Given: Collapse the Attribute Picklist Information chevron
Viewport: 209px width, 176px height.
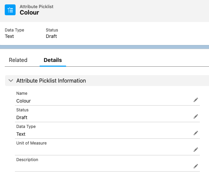Looking at the screenshot, I should click(11, 81).
